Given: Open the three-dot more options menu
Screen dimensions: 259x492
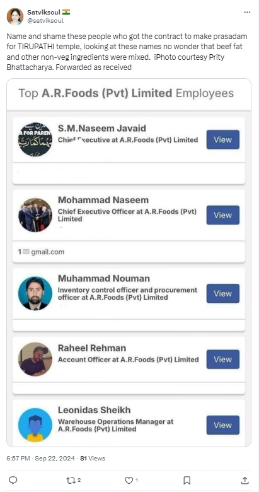Looking at the screenshot, I should tap(247, 12).
